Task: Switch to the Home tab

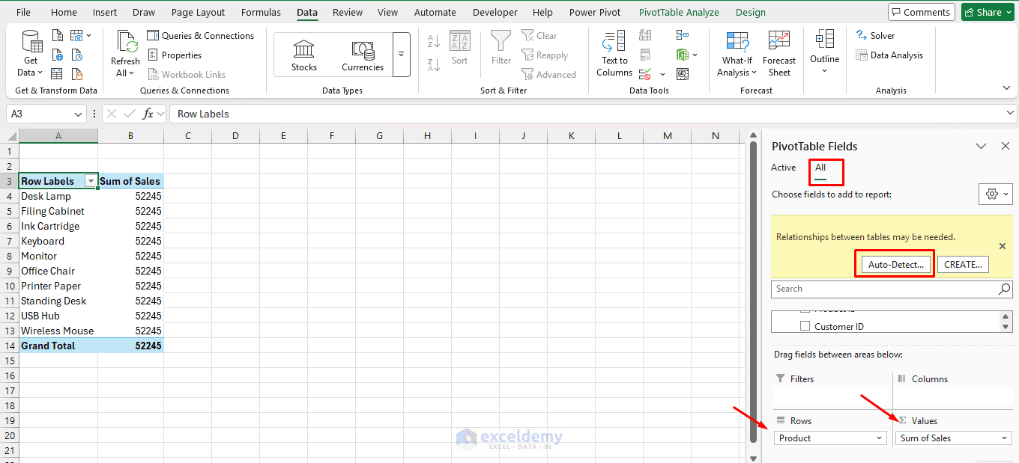Action: [x=64, y=12]
